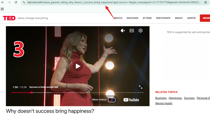Click chapter title 'Success is kinda wonder hell'
210x114 pixels.
[x=44, y=87]
